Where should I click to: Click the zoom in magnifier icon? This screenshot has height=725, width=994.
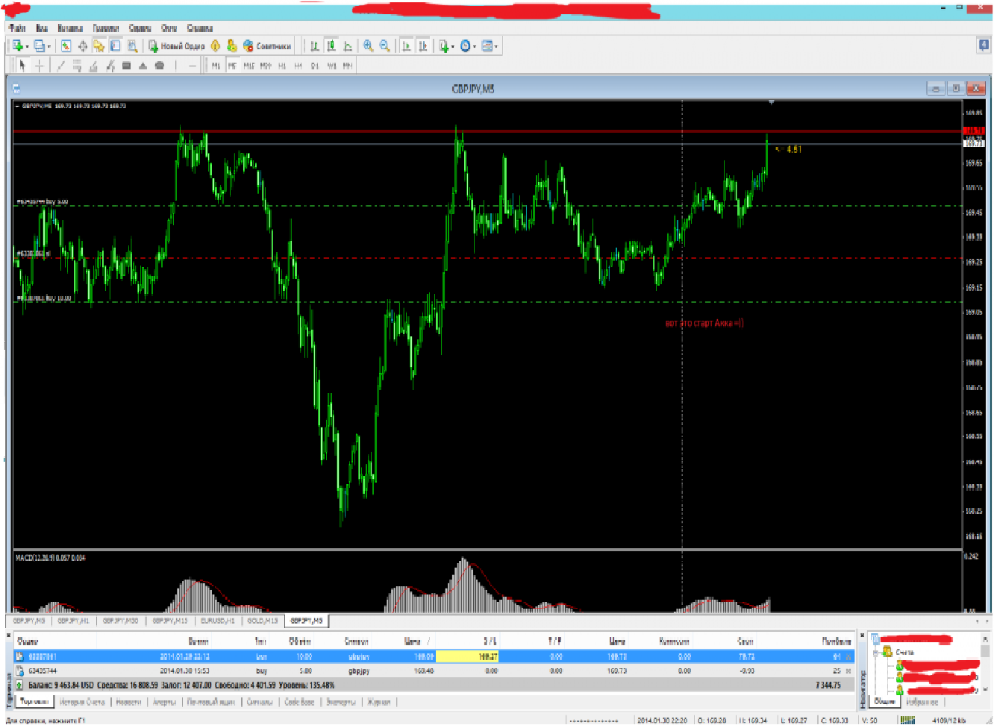point(368,46)
